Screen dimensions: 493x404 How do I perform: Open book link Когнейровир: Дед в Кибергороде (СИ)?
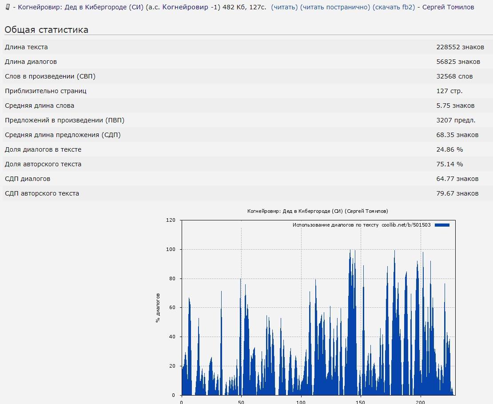[x=80, y=7]
